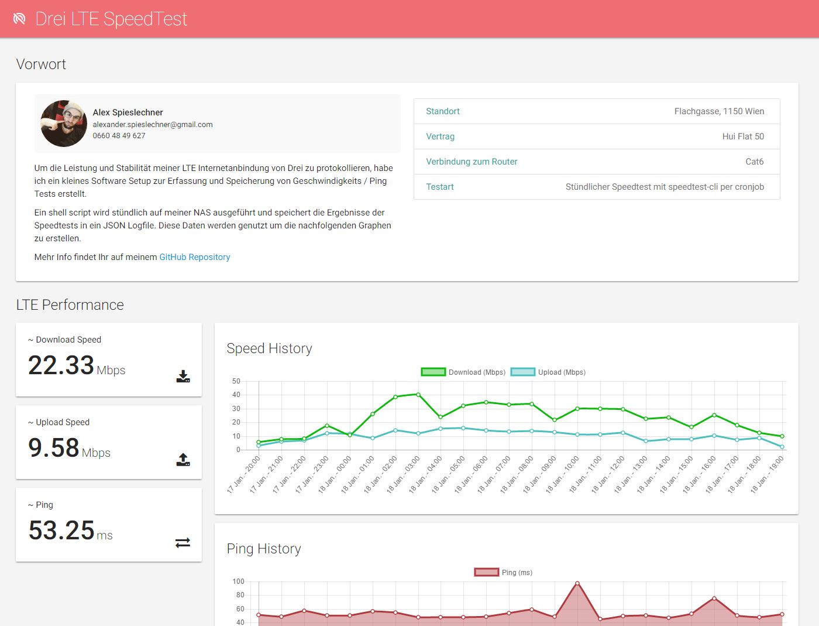Click the Vorwort section heading
This screenshot has height=626, width=819.
41,64
